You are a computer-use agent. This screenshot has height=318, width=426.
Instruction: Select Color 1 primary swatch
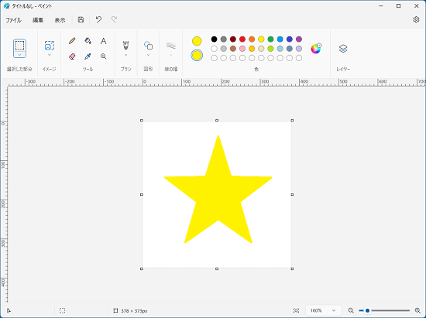(197, 41)
